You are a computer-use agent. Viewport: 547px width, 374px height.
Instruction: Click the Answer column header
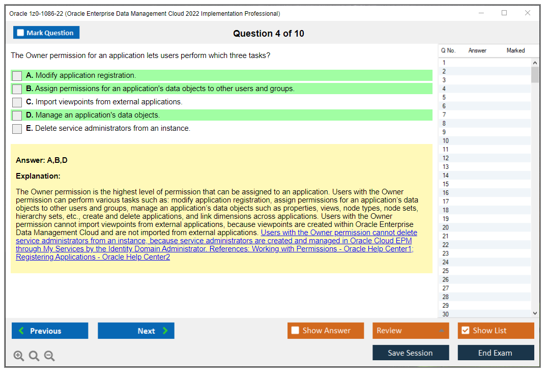(477, 50)
